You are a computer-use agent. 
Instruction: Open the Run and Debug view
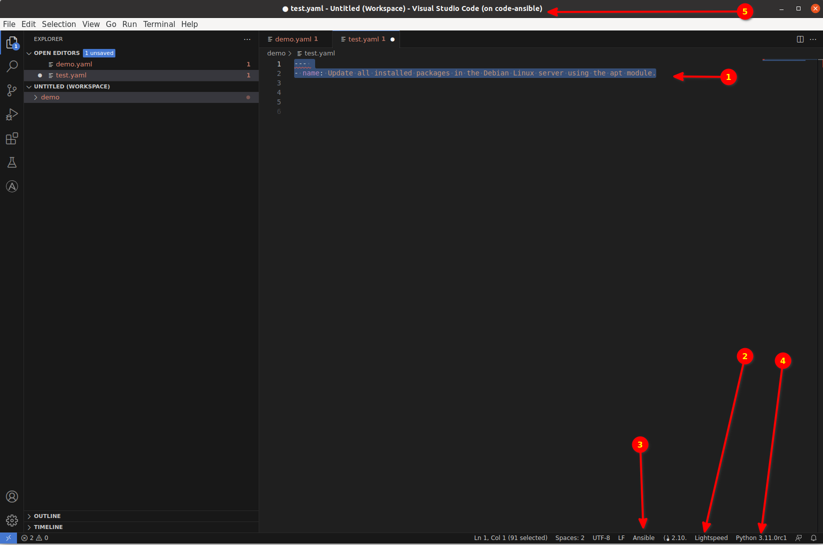point(12,114)
